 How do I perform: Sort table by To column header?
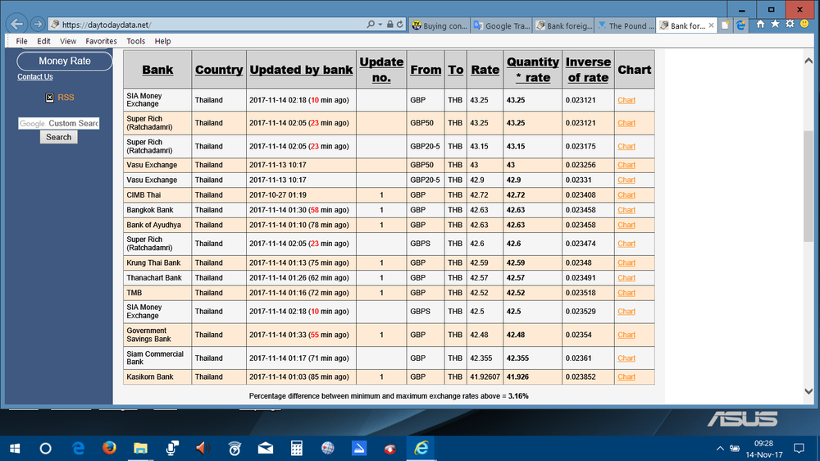tap(455, 70)
